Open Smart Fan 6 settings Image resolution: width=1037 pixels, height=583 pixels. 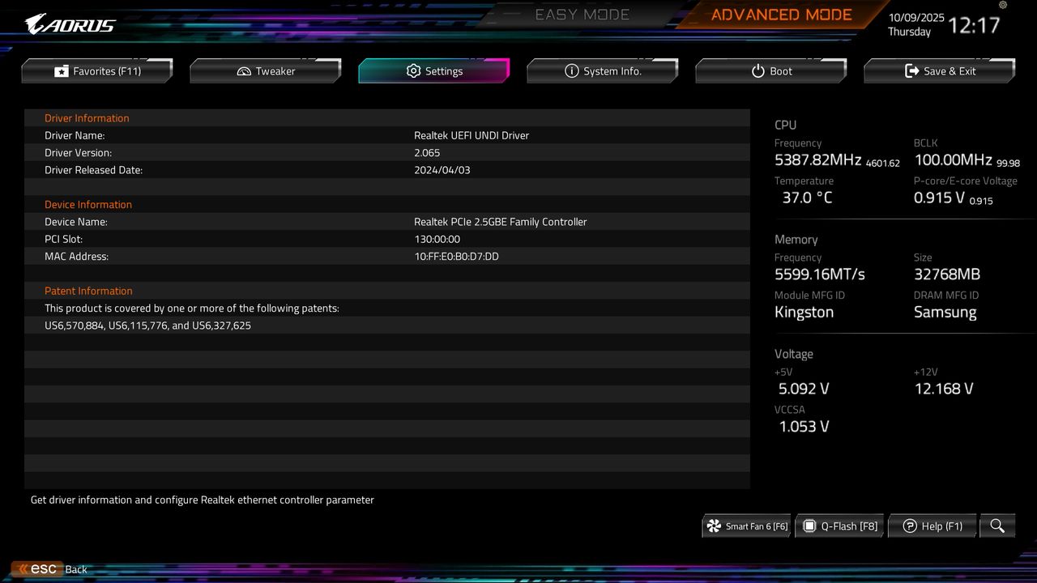[x=746, y=526]
